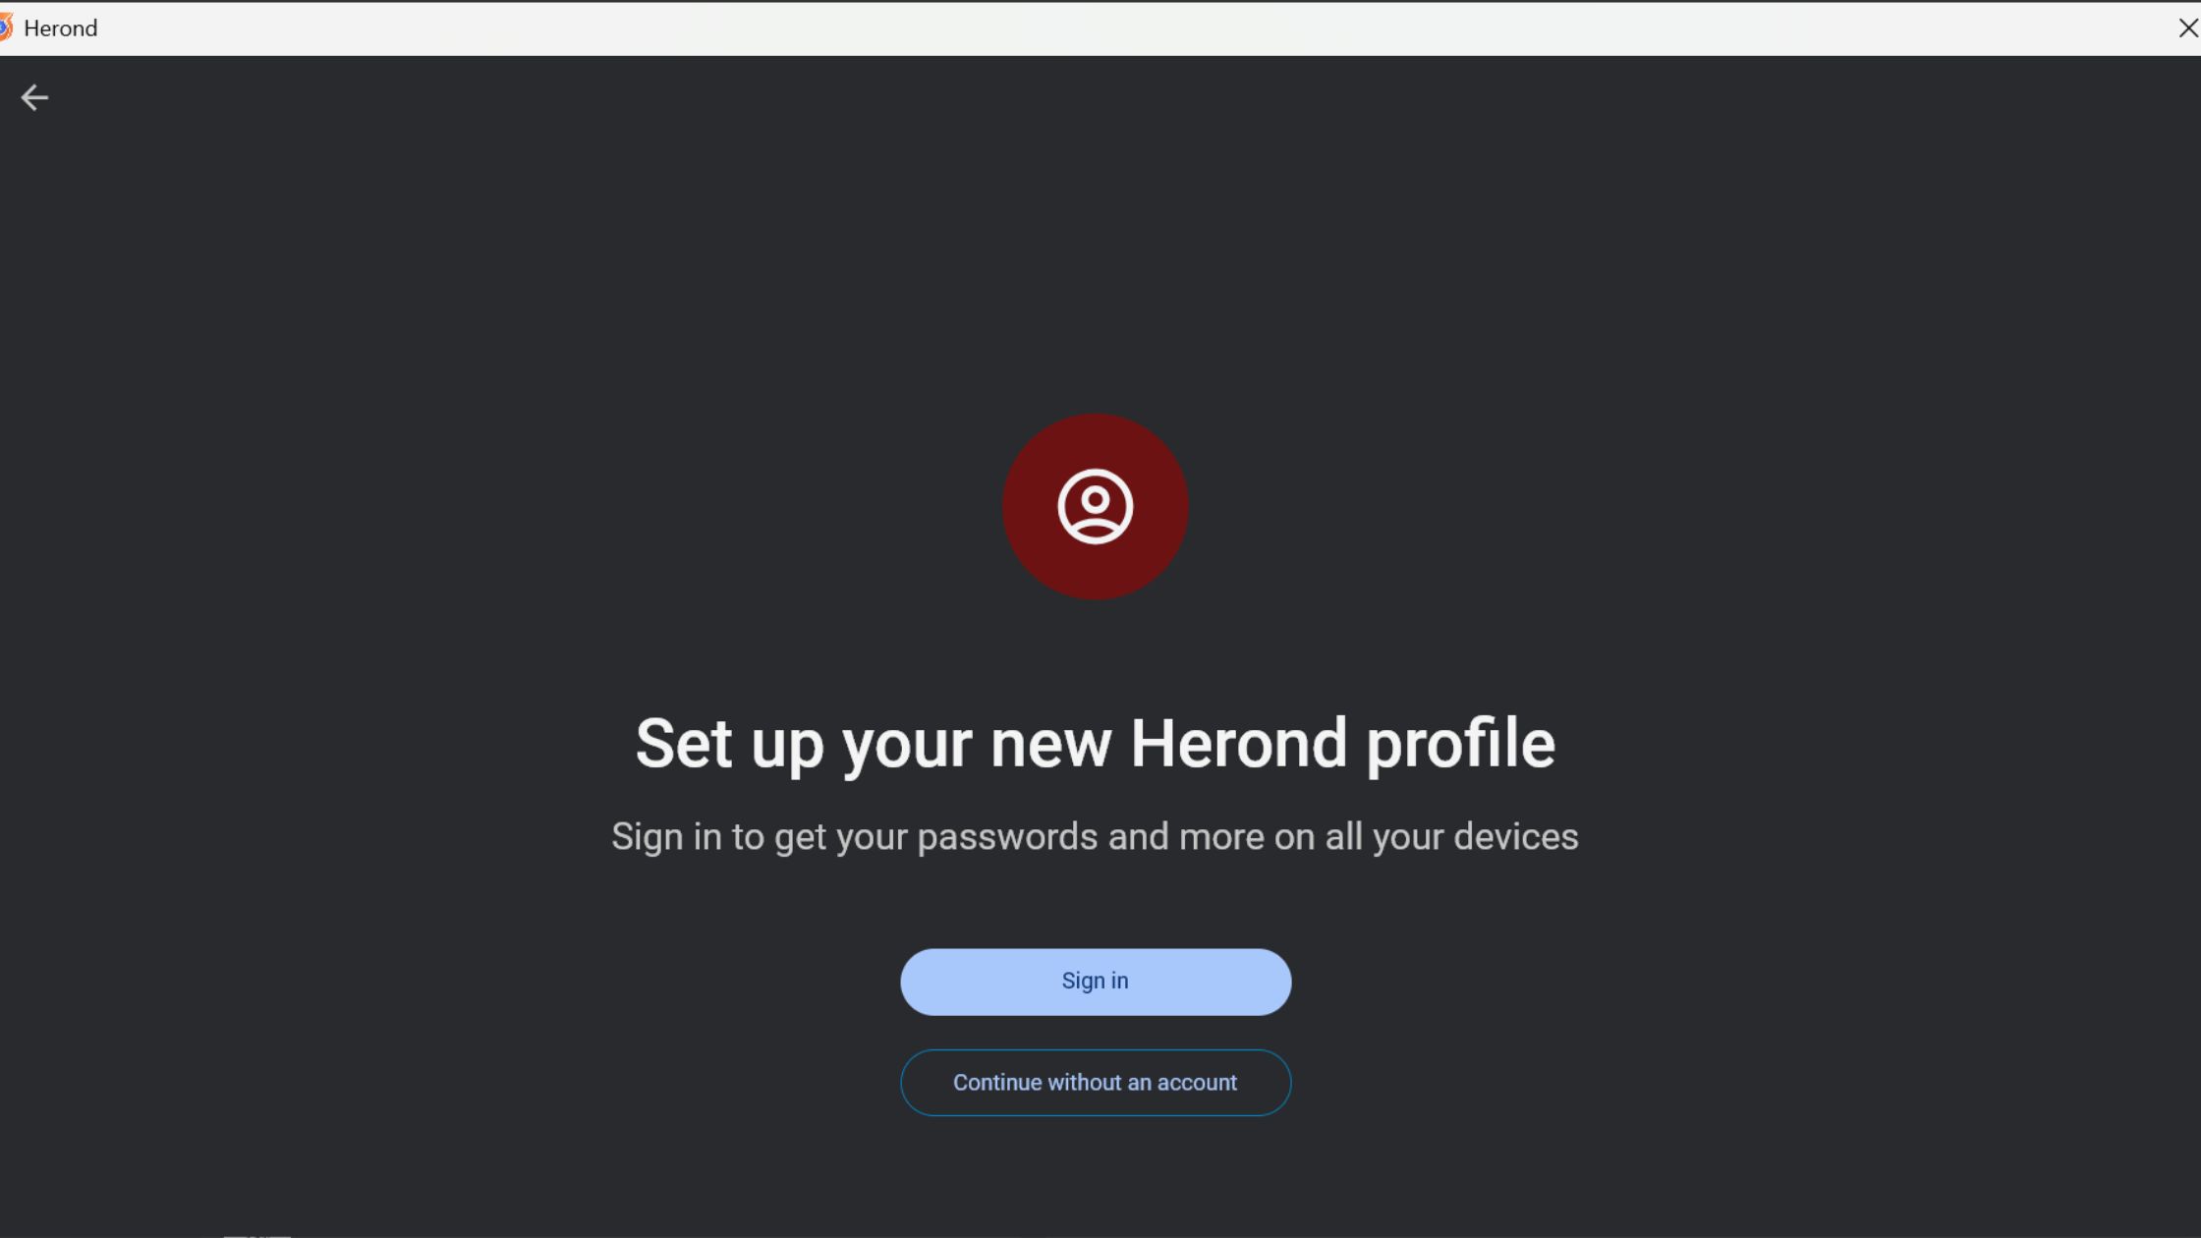Click the word 'profile' in the heading
2201x1238 pixels.
point(1460,745)
